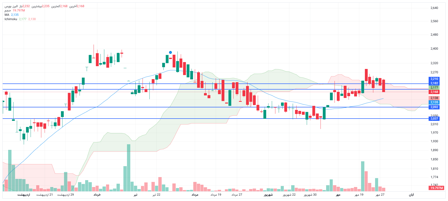Viewport: 448px width, 201px height.
Task: Click the 27 مهر date label
Action: click(x=380, y=195)
